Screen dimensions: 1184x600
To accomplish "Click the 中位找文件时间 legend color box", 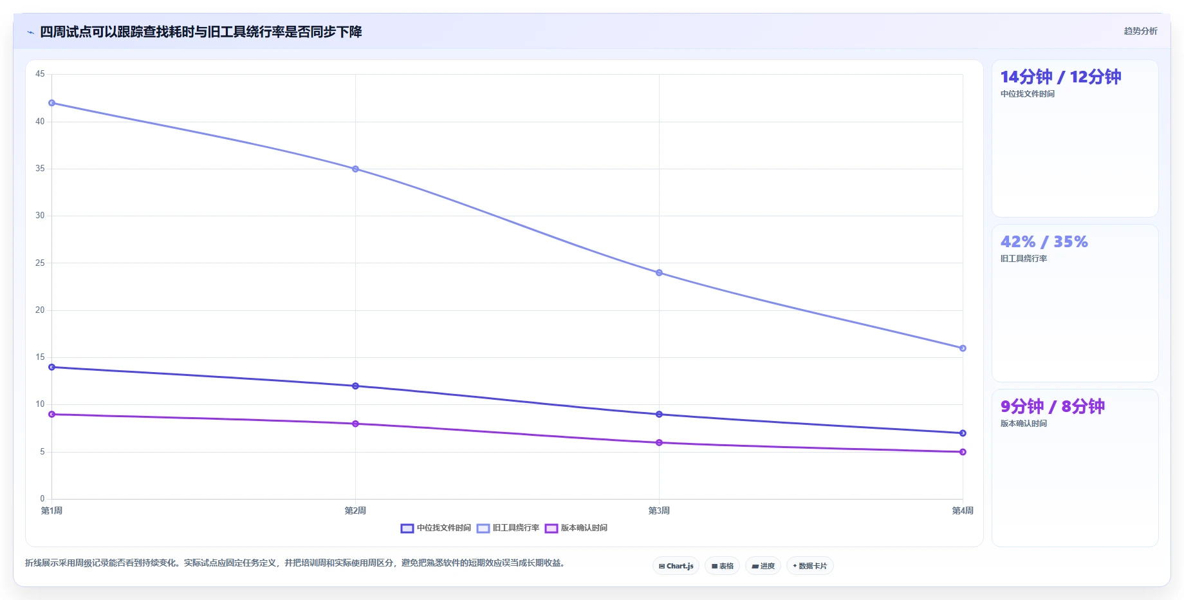I will pos(407,528).
